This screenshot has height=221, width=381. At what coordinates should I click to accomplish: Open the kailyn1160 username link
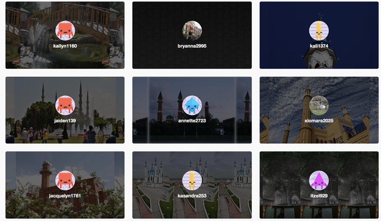coord(65,46)
